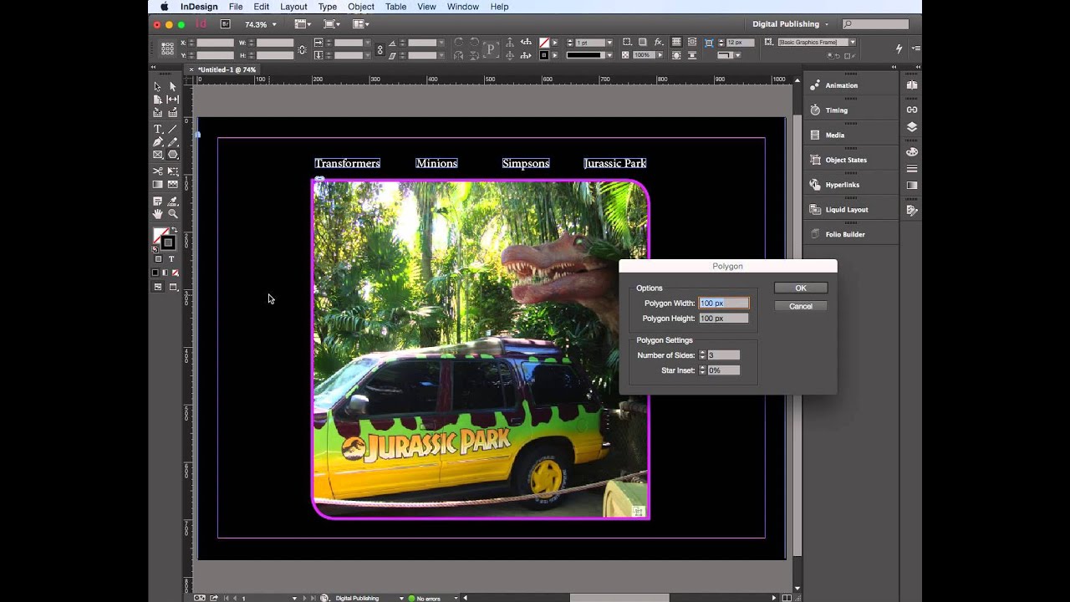Open the stroke style dropdown
1070x602 pixels.
609,55
